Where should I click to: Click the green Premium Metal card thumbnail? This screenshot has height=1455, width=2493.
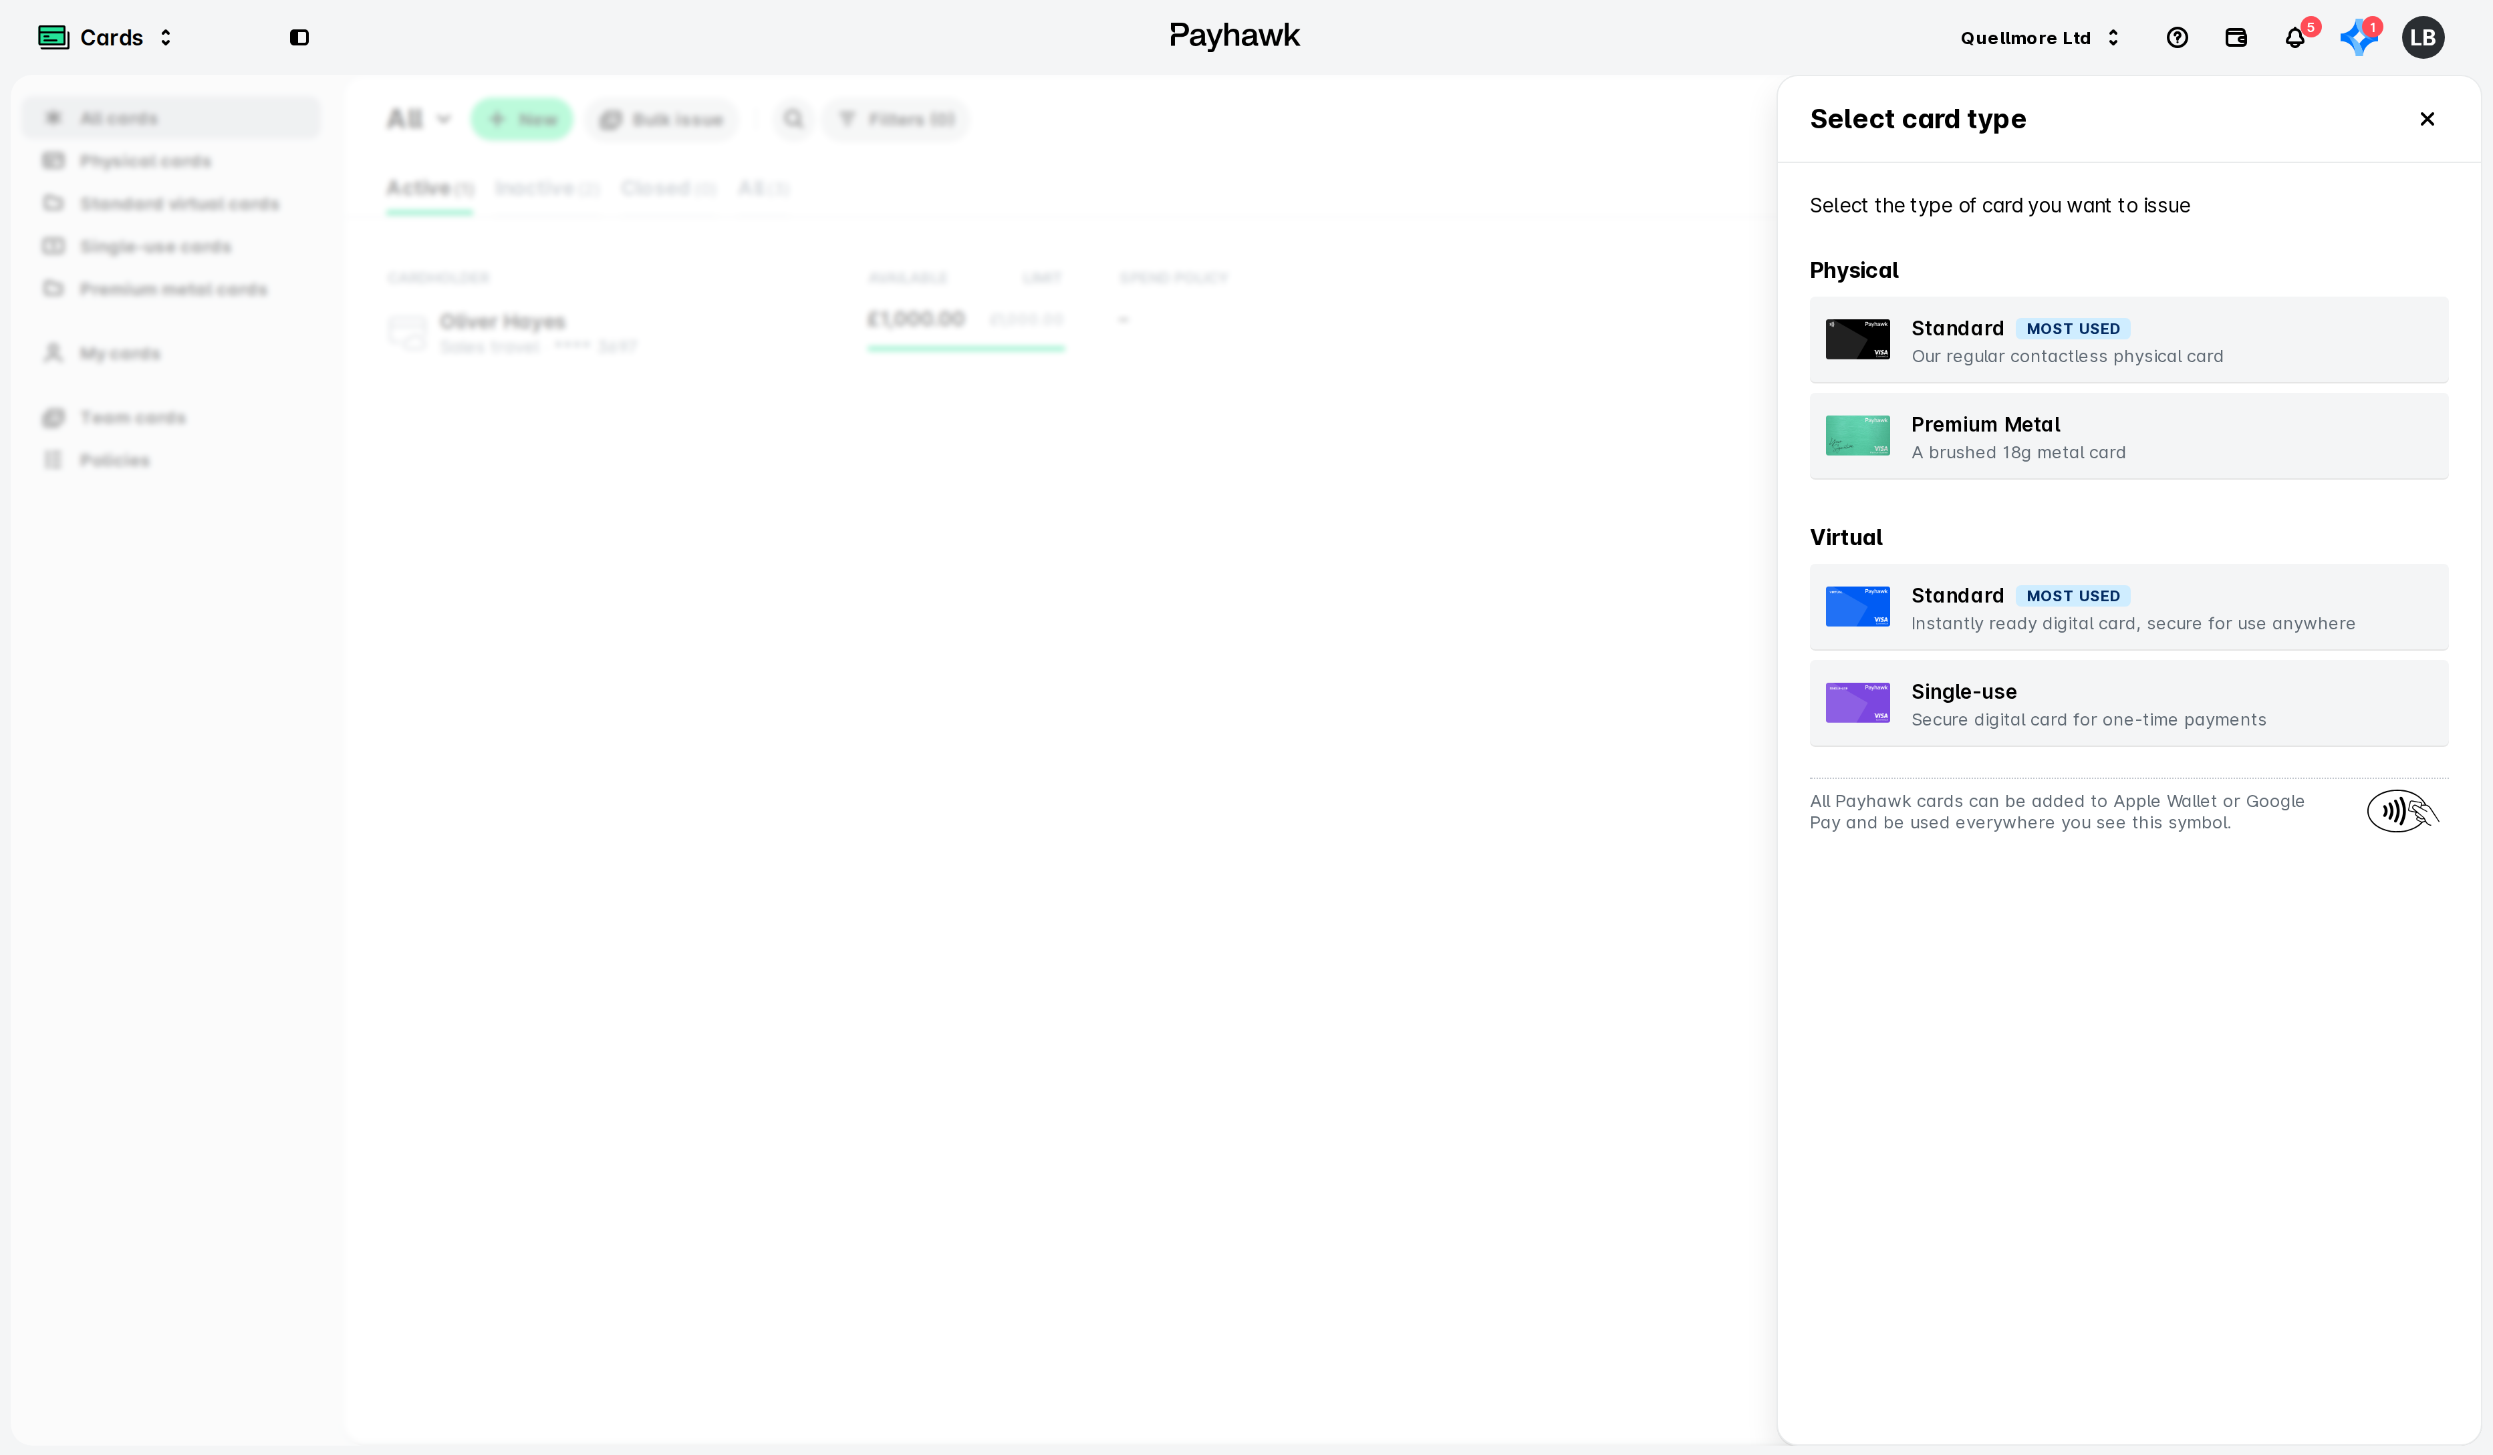click(1857, 435)
